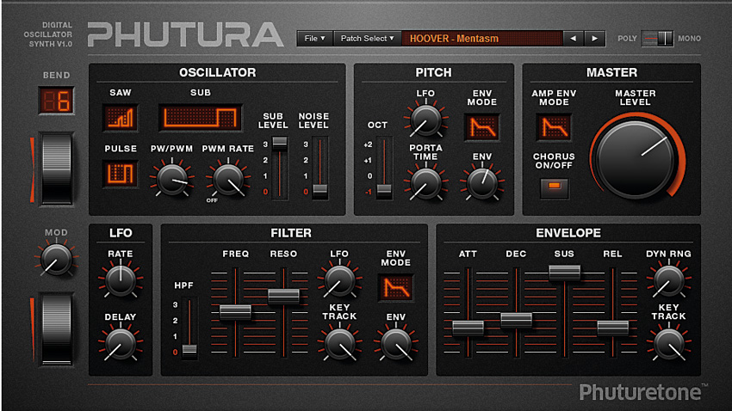Click the OCT slider handle

click(384, 190)
